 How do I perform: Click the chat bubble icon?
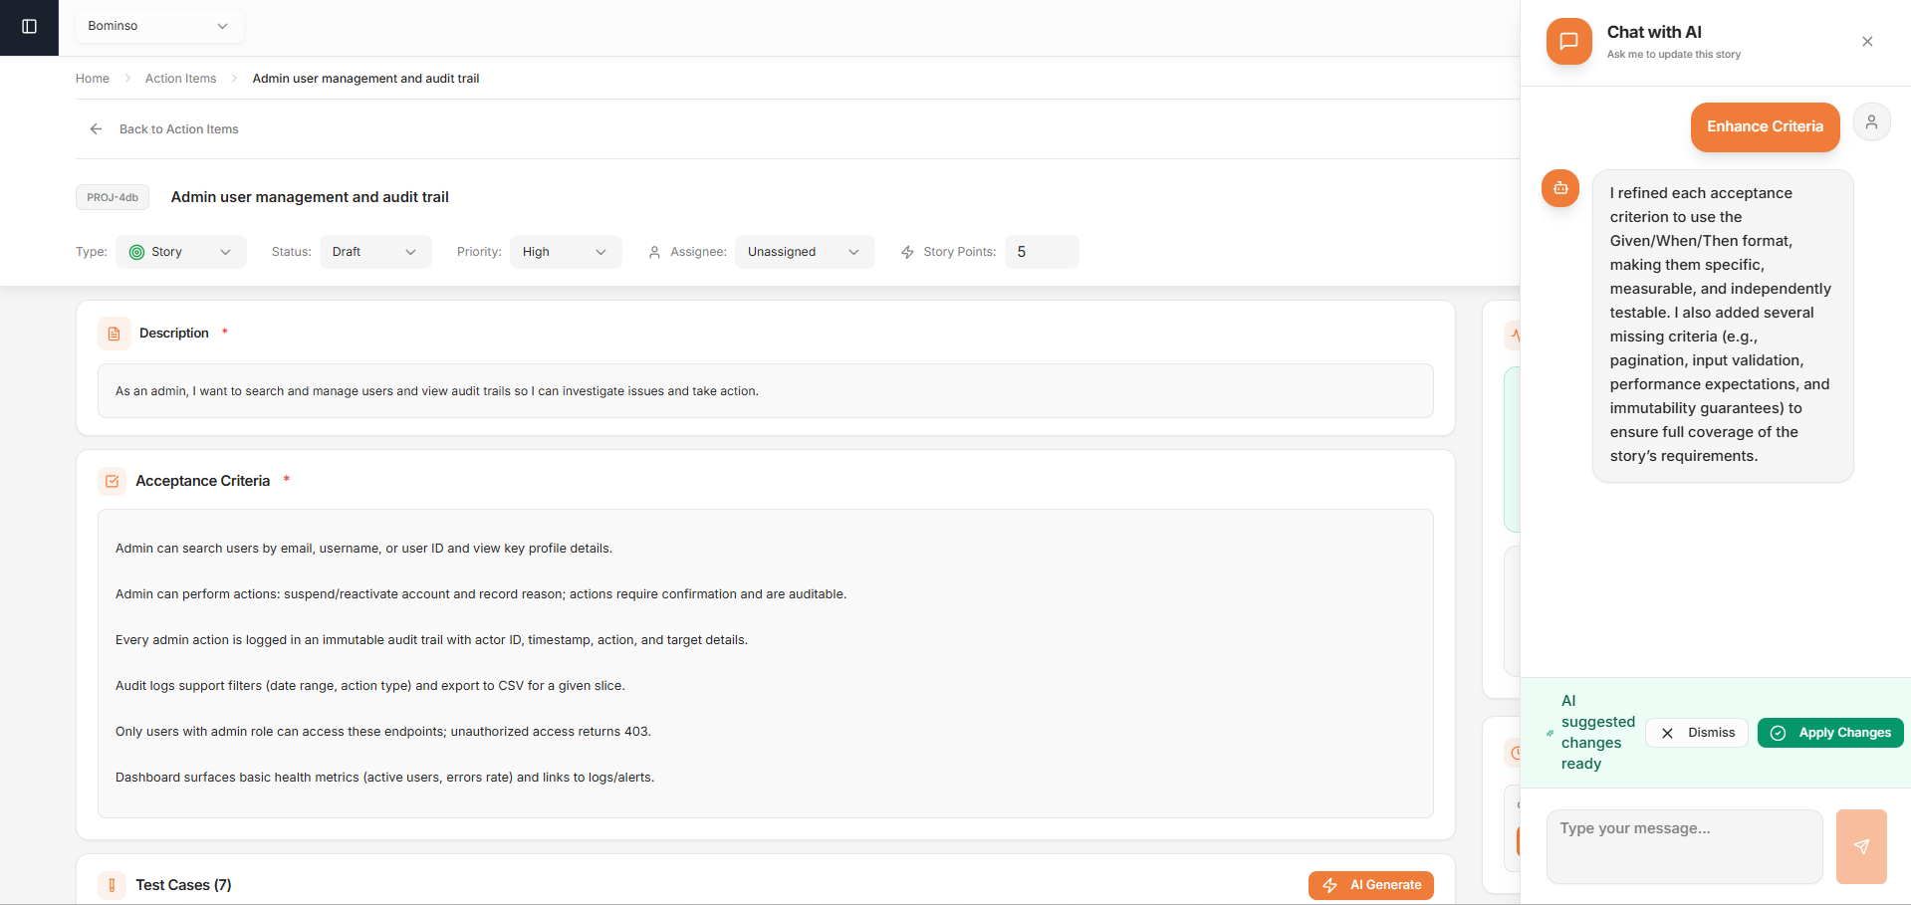[x=1568, y=42]
